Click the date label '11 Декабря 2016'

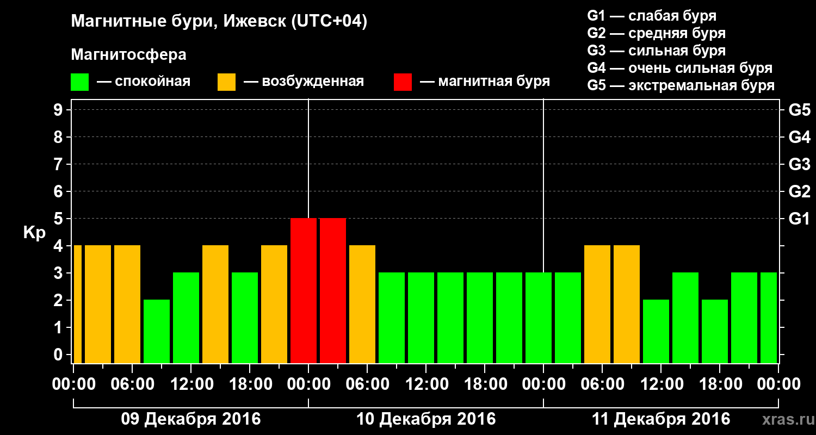tap(660, 419)
